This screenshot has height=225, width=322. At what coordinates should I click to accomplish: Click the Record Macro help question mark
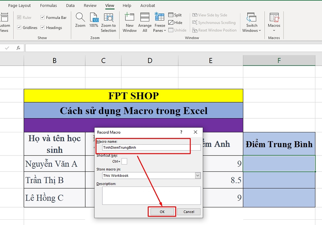(181, 132)
